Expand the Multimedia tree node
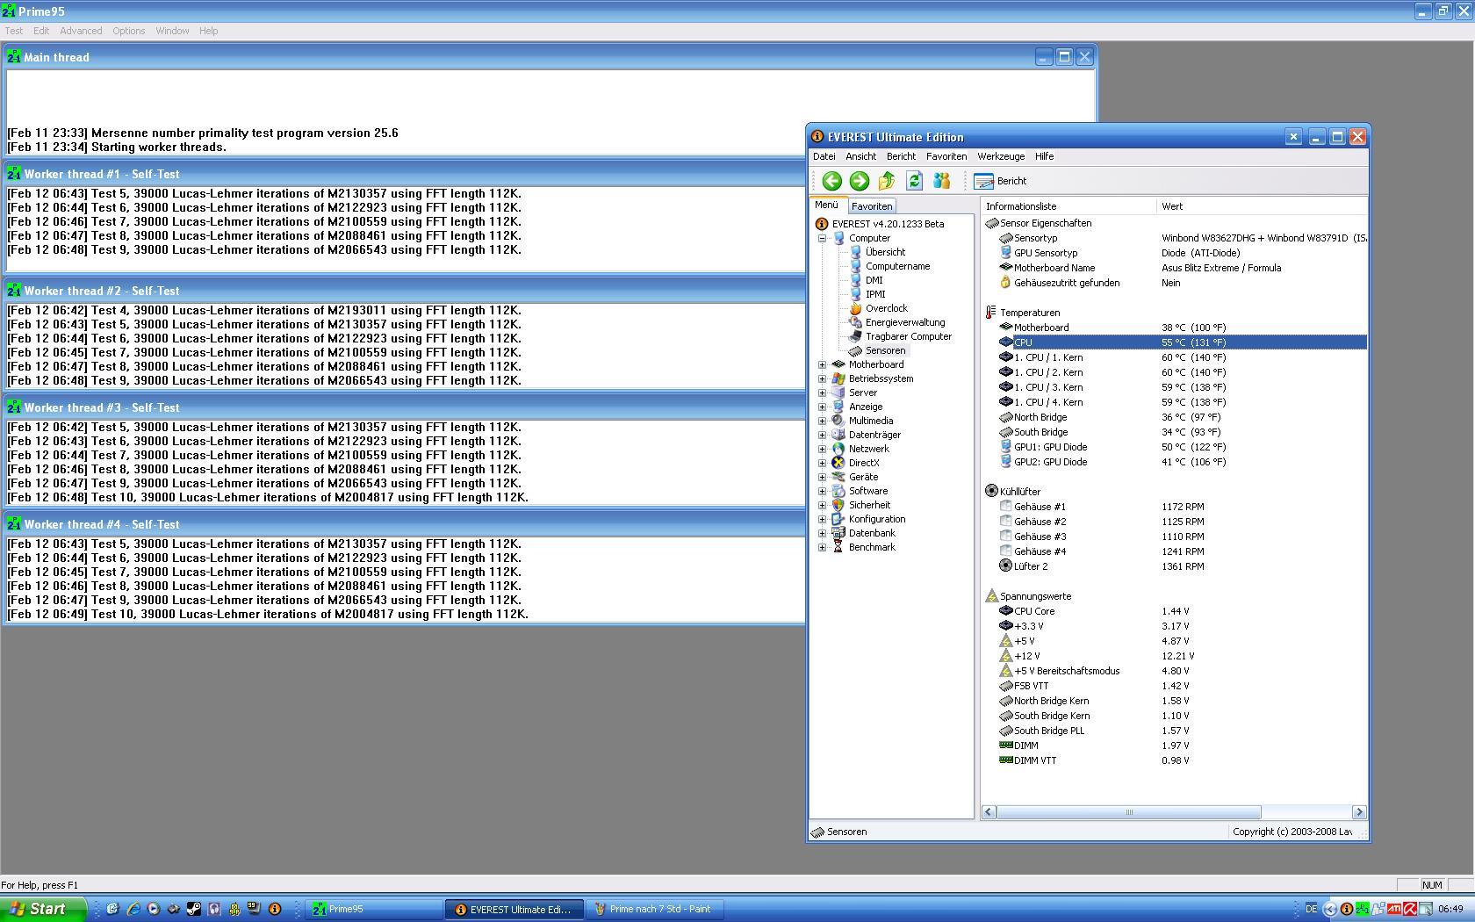1475x922 pixels. pos(823,421)
